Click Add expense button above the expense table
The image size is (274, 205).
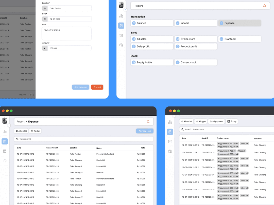(145, 131)
